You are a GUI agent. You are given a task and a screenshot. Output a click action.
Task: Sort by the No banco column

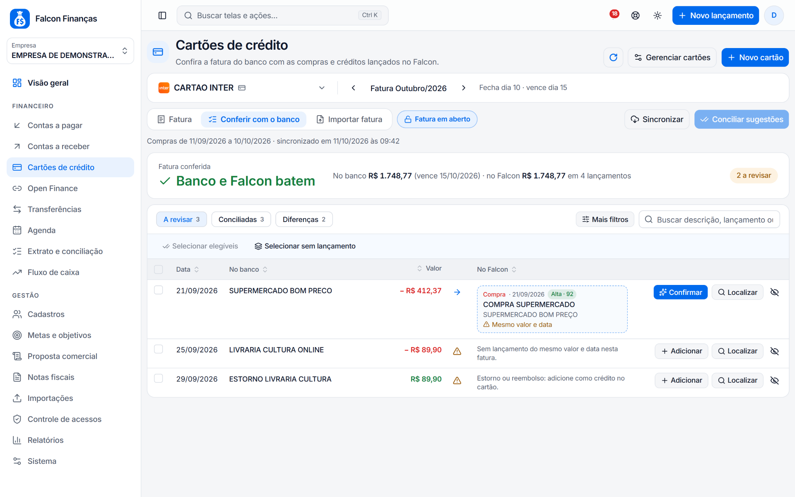point(248,269)
